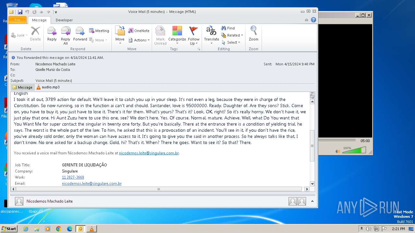The height and width of the screenshot is (233, 415).
Task: Click the Zoom magnifier icon
Action: point(254,34)
